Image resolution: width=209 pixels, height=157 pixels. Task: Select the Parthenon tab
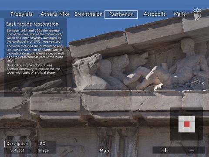[x=121, y=14]
